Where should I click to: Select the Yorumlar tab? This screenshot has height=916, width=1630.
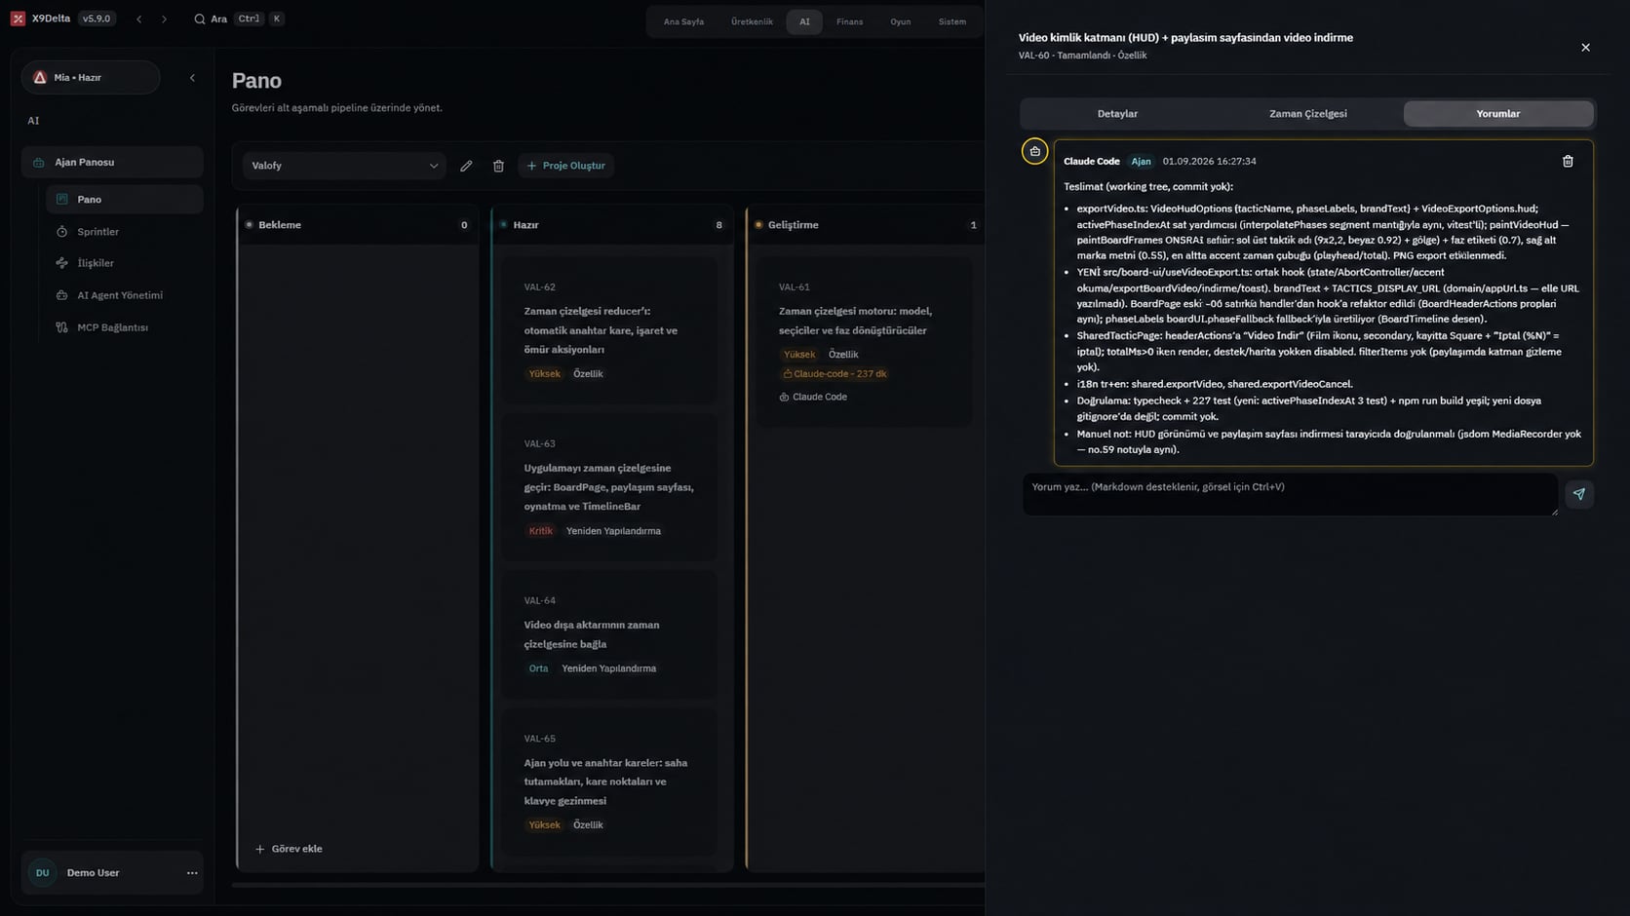[1497, 114]
